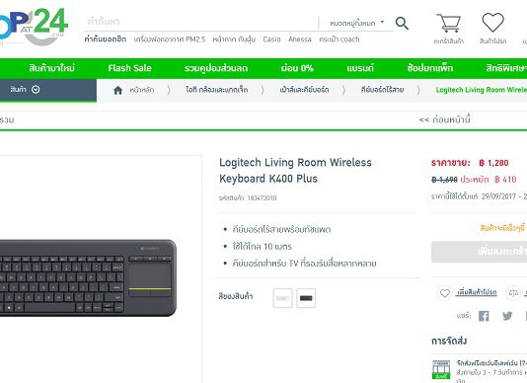Image resolution: width=527 pixels, height=383 pixels.
Task: Click the heart icon beside add-to-wishlist link
Action: tap(445, 293)
